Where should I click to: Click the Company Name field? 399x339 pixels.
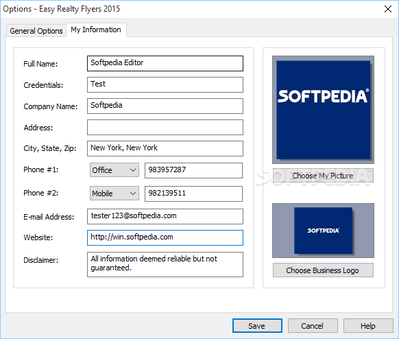[x=165, y=106]
